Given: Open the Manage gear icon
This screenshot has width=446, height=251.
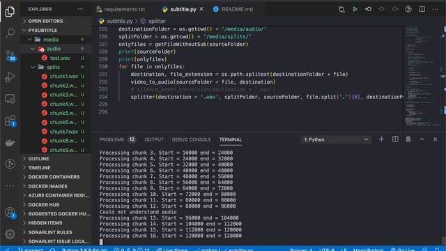Looking at the screenshot, I should click(x=10, y=234).
